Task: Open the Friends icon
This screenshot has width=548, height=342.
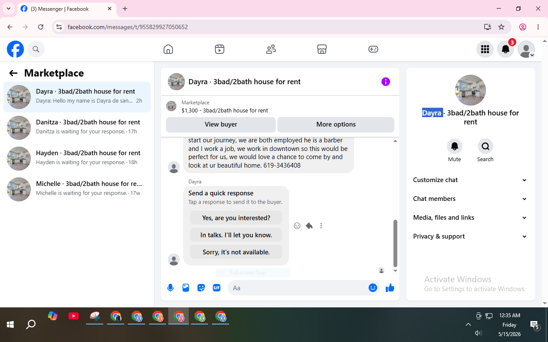Action: pos(271,49)
